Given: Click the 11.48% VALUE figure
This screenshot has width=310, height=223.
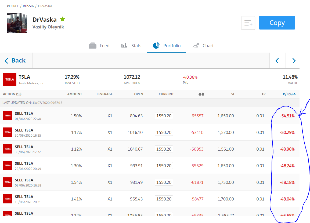Looking at the screenshot, I should pos(290,77).
